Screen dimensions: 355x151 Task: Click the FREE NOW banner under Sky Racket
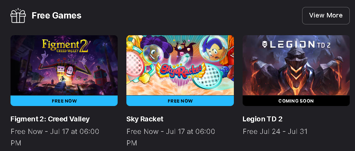click(180, 101)
